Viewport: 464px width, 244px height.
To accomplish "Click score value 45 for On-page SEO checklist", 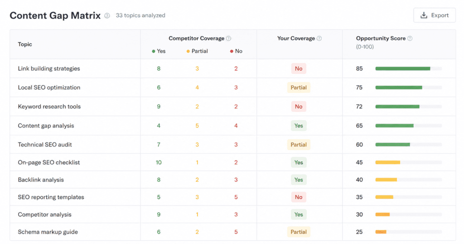I will click(359, 162).
